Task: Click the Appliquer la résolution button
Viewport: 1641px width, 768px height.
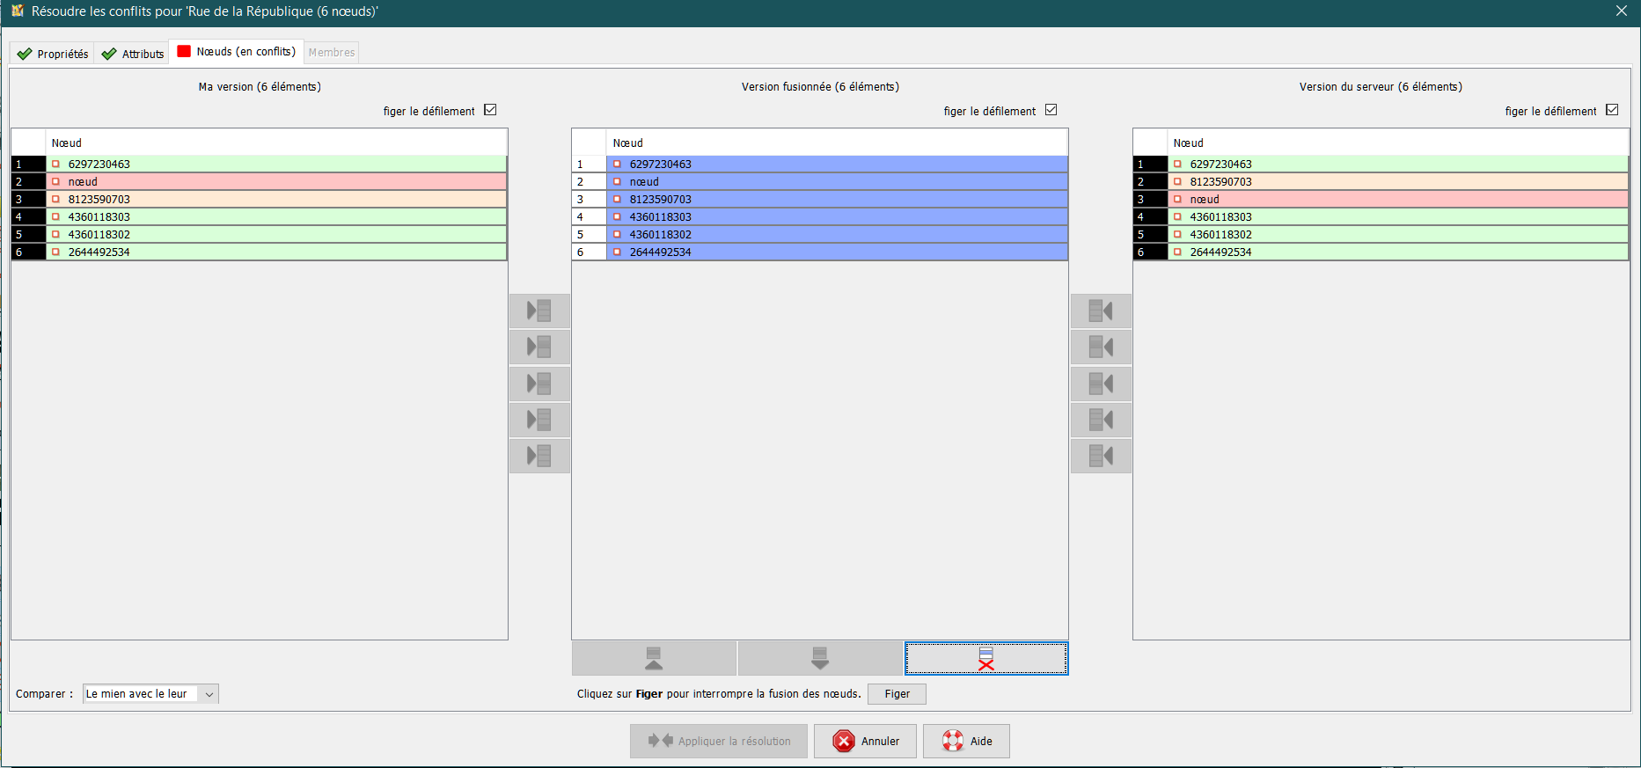Action: [719, 741]
